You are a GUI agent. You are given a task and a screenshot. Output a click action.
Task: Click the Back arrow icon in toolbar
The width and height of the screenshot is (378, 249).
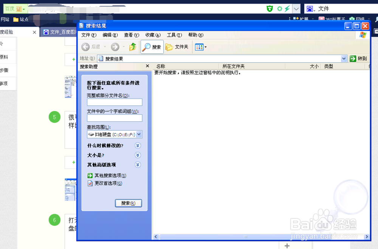pyautogui.click(x=85, y=47)
